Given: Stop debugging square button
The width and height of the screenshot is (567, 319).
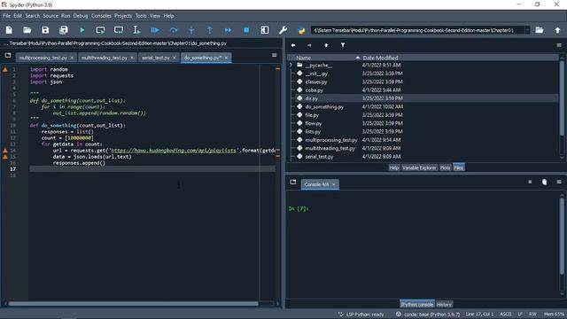Looking at the screenshot, I should (246, 30).
